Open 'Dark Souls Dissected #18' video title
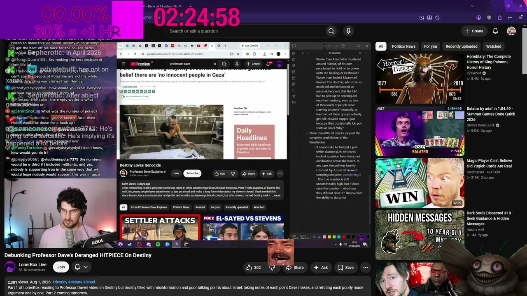This screenshot has width=527, height=296. [x=490, y=218]
